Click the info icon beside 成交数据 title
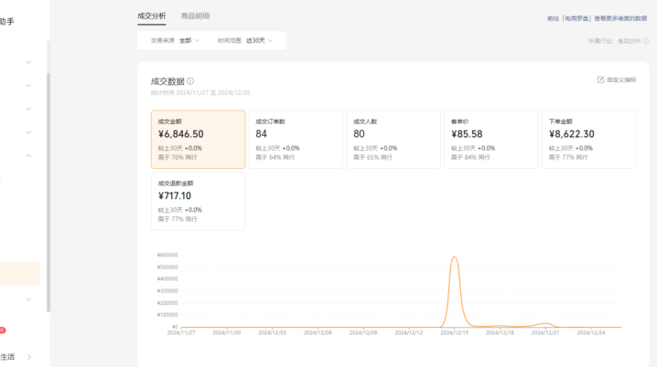The image size is (657, 367). (x=190, y=81)
